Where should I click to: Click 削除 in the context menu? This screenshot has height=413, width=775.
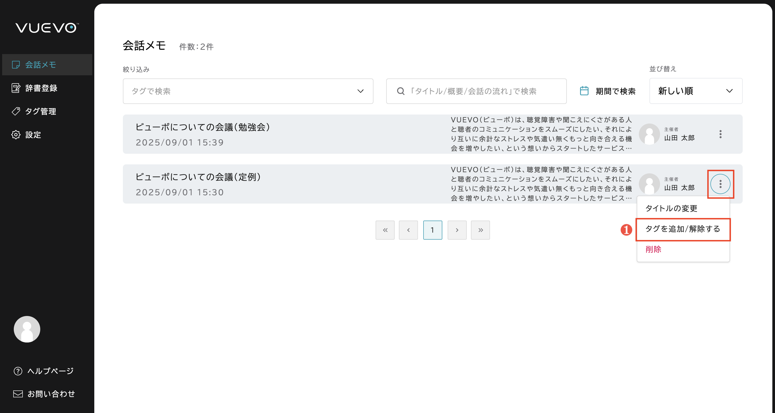click(x=653, y=249)
